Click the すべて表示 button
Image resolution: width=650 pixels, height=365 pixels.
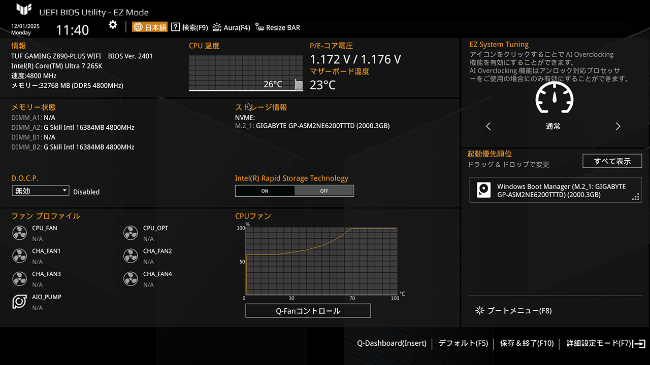coord(612,161)
